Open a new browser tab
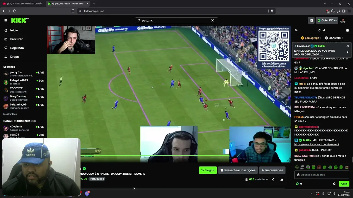Image resolution: width=353 pixels, height=198 pixels. 94,4
